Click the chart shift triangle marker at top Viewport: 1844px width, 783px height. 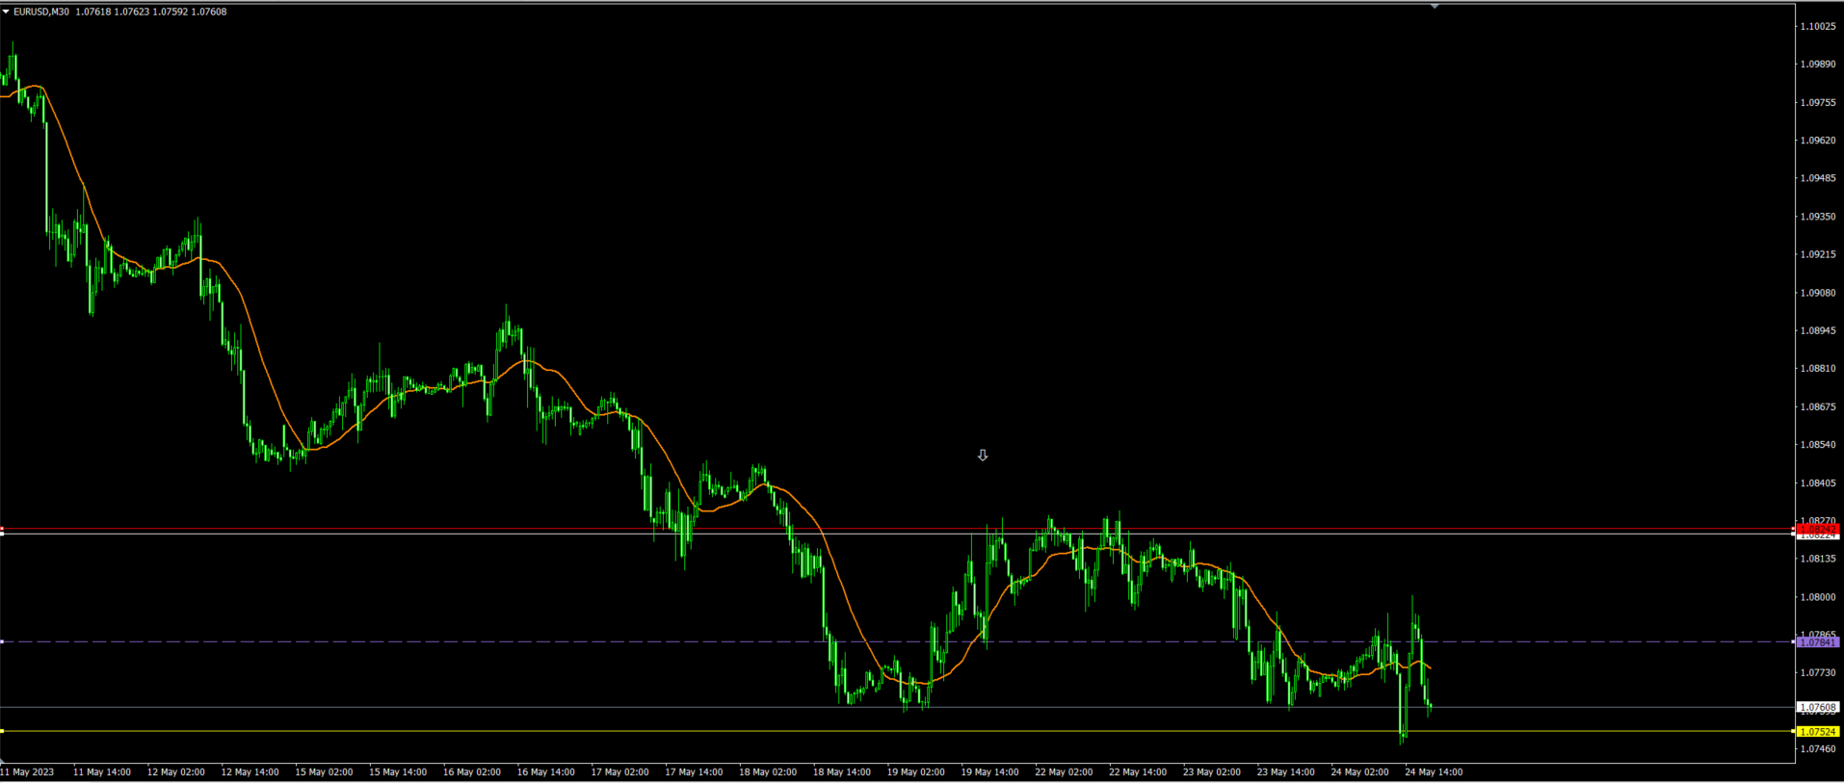(1435, 7)
